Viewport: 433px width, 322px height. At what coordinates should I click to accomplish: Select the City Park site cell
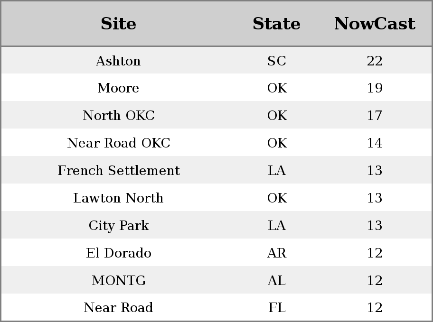click(x=119, y=225)
